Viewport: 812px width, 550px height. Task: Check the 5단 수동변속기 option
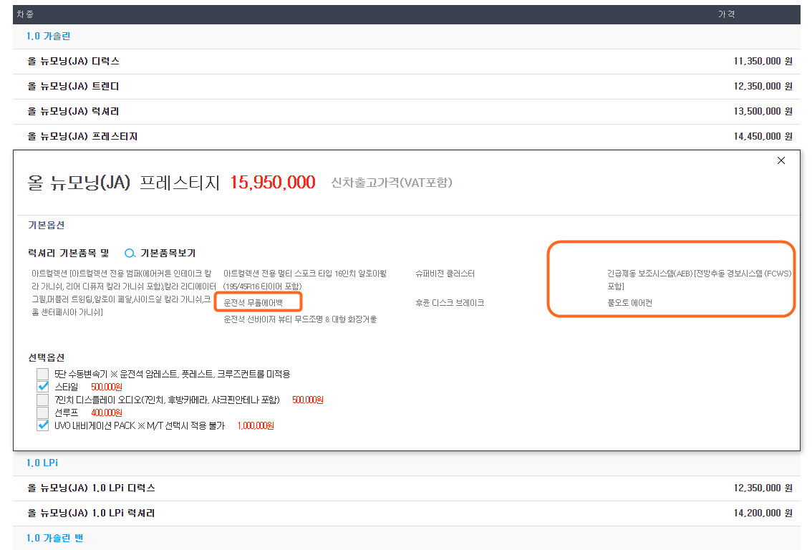click(43, 374)
